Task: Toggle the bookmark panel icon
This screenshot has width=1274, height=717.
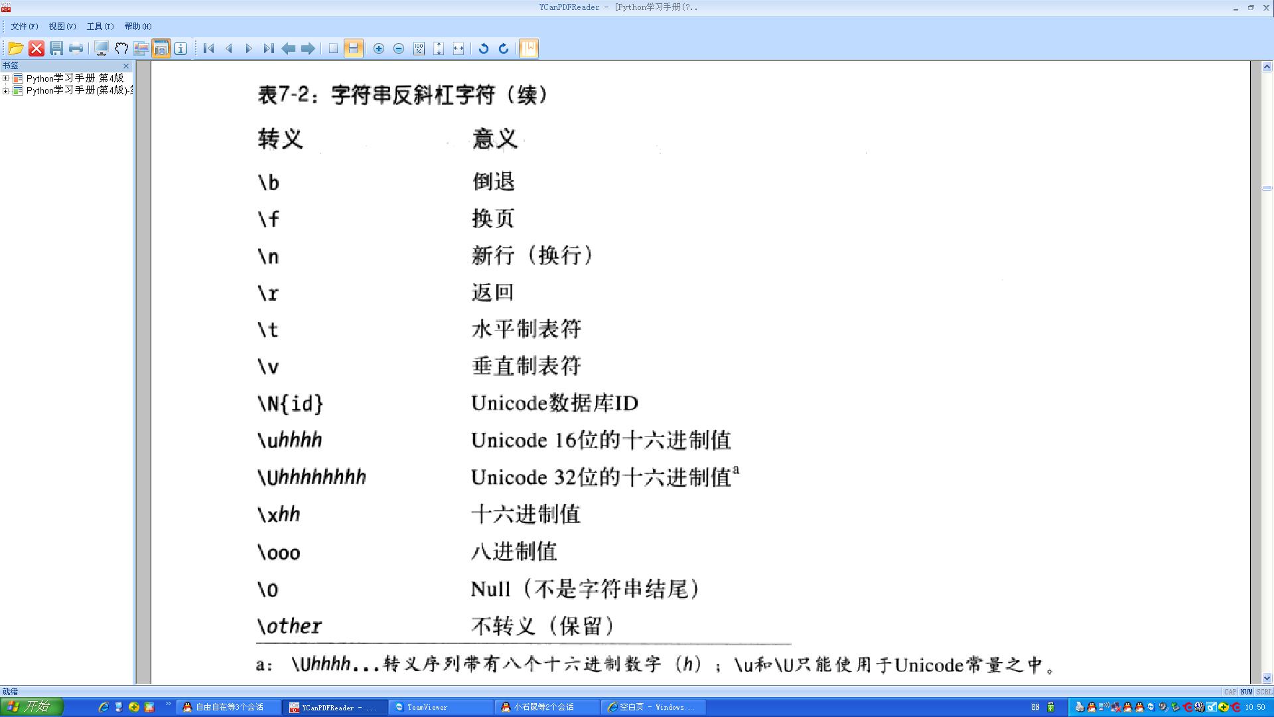Action: (x=528, y=48)
